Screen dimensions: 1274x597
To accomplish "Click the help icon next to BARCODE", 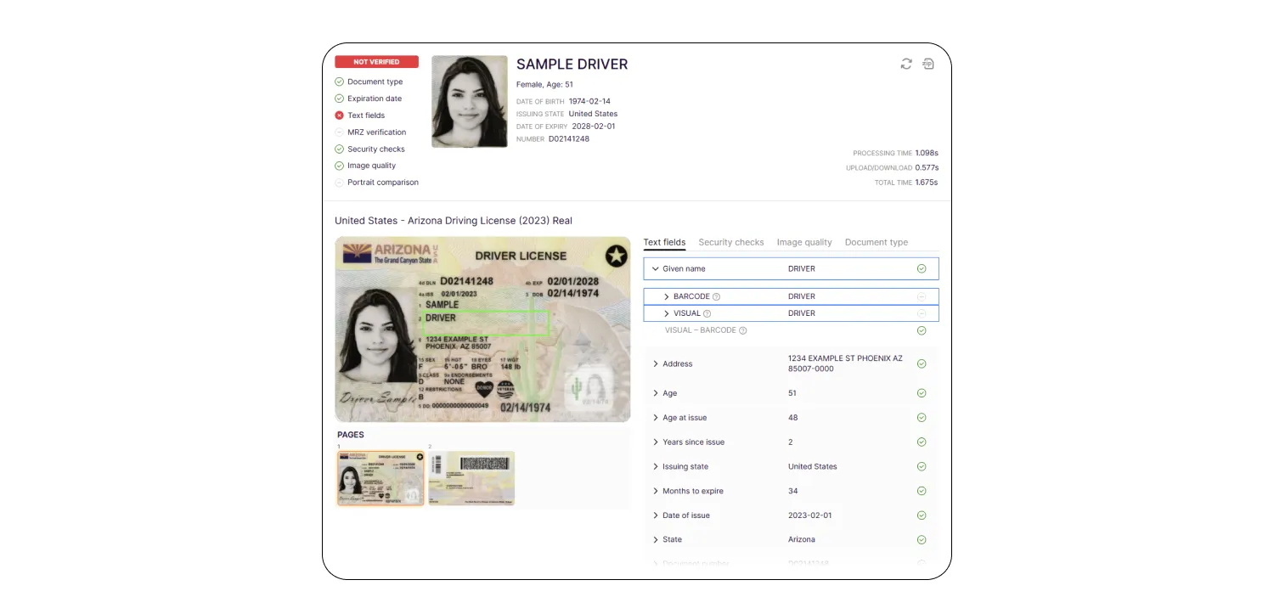I will (716, 297).
